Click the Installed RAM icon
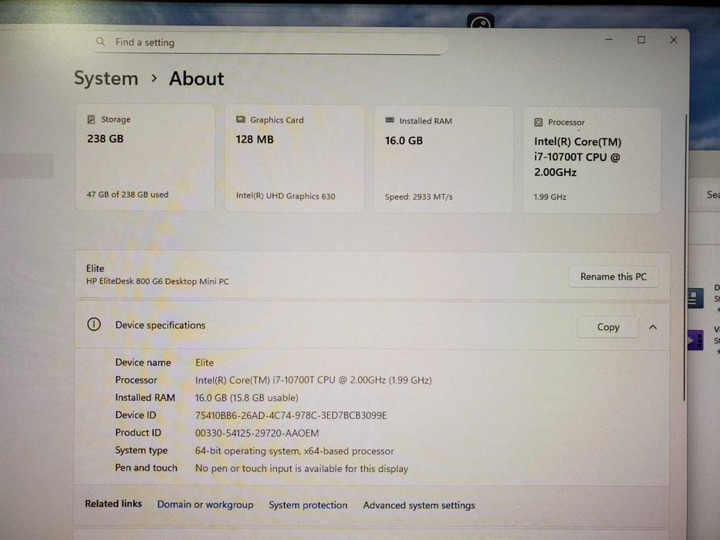720x540 pixels. coord(390,120)
